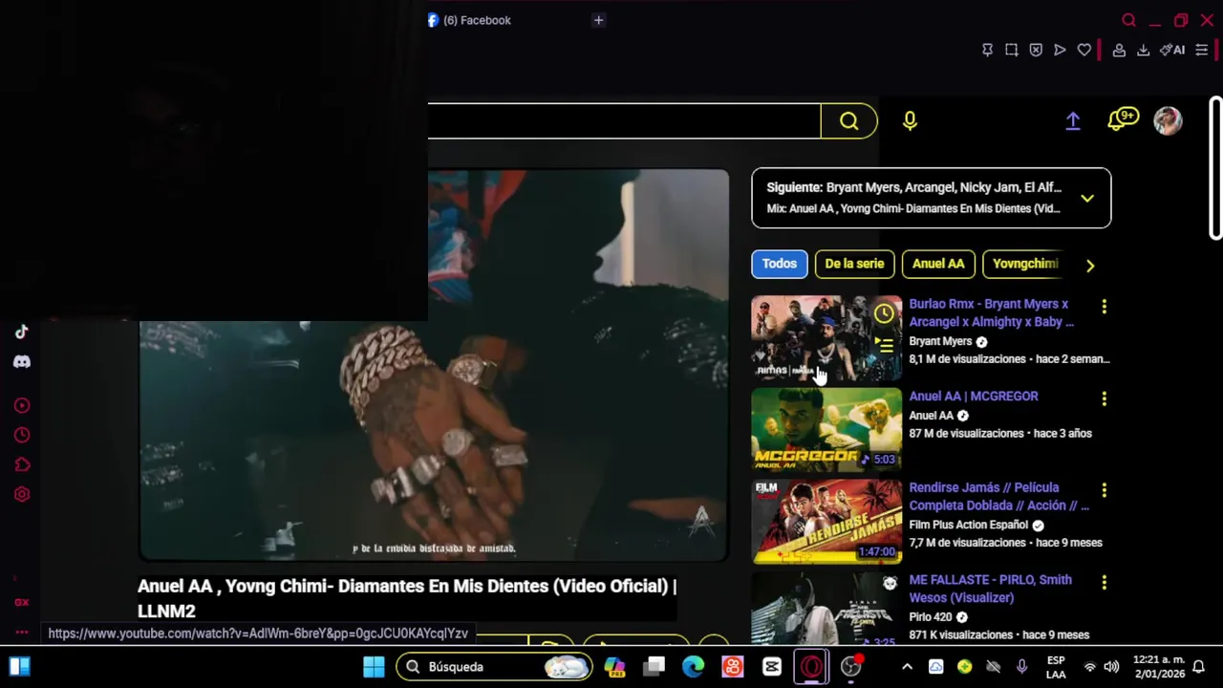Open Settings from the sidebar gear icon
Viewport: 1223px width, 688px height.
22,494
